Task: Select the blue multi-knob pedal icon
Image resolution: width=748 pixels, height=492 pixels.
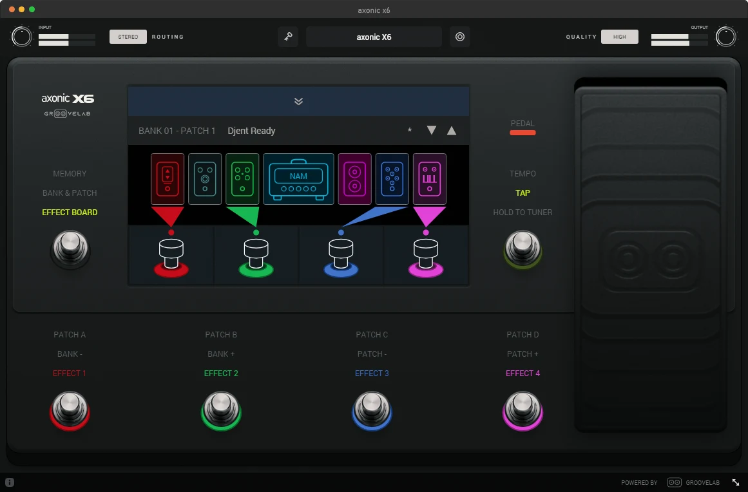Action: 392,179
